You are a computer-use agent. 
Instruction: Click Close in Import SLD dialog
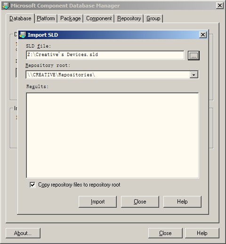click(x=140, y=202)
